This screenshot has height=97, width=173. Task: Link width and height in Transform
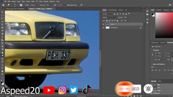pyautogui.click(x=152, y=54)
